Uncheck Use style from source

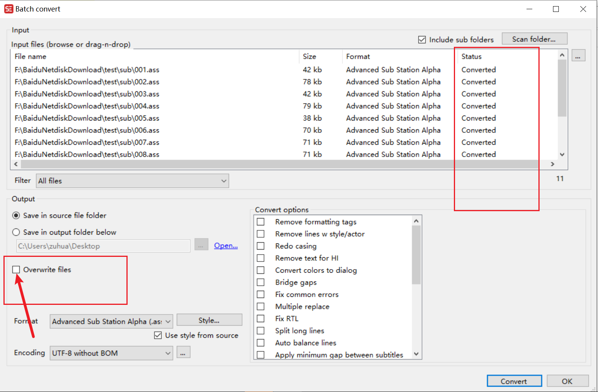pos(158,335)
